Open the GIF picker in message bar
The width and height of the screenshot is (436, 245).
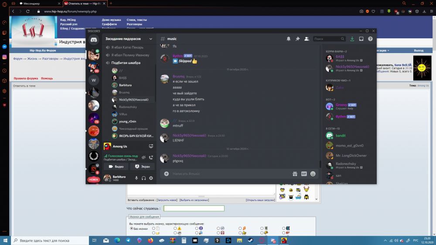point(304,174)
